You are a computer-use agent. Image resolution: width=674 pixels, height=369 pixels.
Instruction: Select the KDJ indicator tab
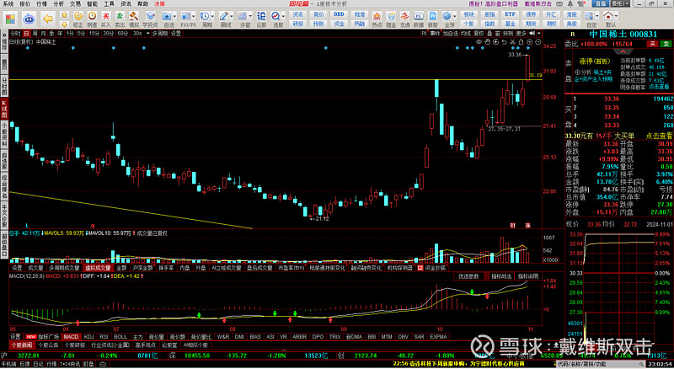click(x=89, y=337)
